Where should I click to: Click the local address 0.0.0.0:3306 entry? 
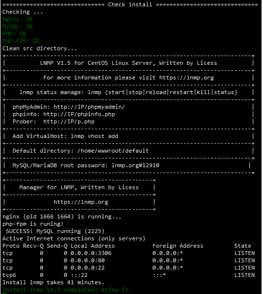tap(91, 253)
